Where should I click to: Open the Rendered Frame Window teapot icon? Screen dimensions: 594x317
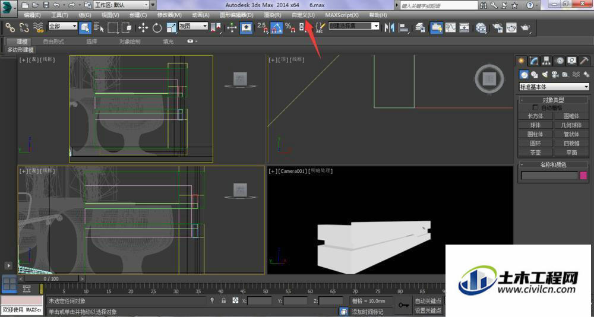click(511, 28)
